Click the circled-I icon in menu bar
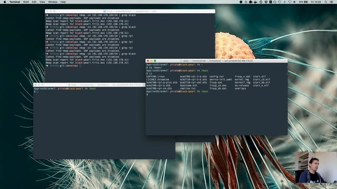Screen dimensions: 337x189 pyautogui.click(x=261, y=2)
